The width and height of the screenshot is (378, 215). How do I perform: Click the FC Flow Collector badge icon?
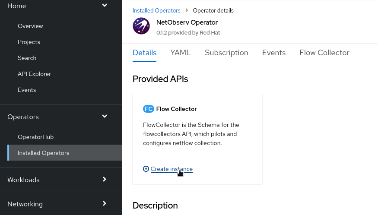(x=149, y=109)
